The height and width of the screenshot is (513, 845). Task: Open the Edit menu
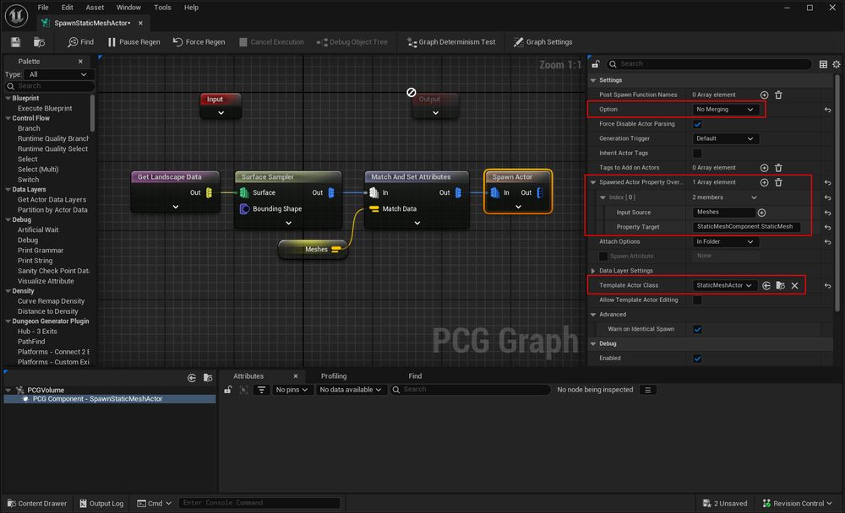[68, 8]
